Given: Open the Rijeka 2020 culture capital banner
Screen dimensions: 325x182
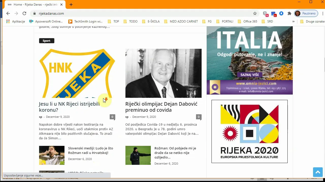Looking at the screenshot, I should 250,131.
